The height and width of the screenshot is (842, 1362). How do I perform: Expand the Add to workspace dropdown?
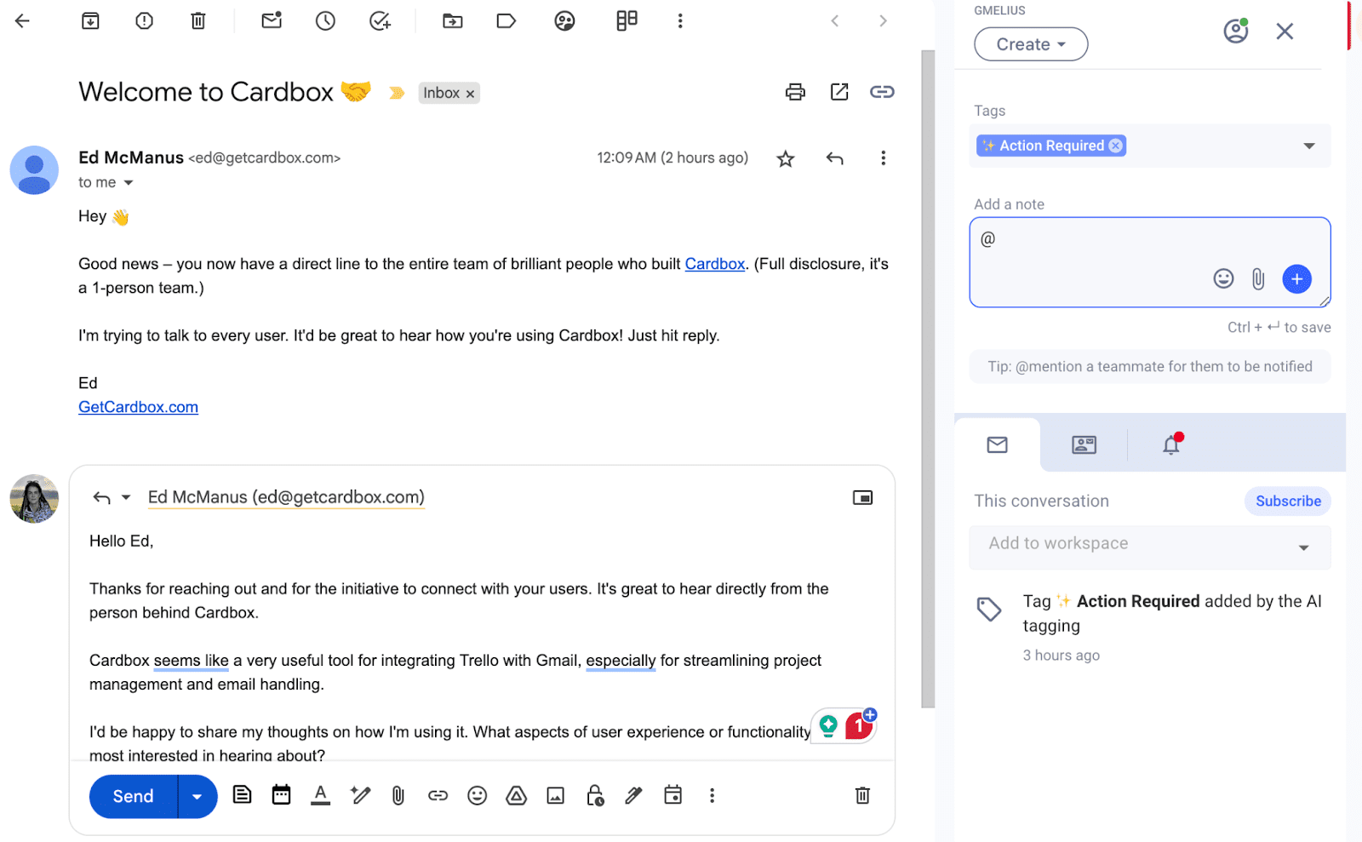[x=1303, y=547]
